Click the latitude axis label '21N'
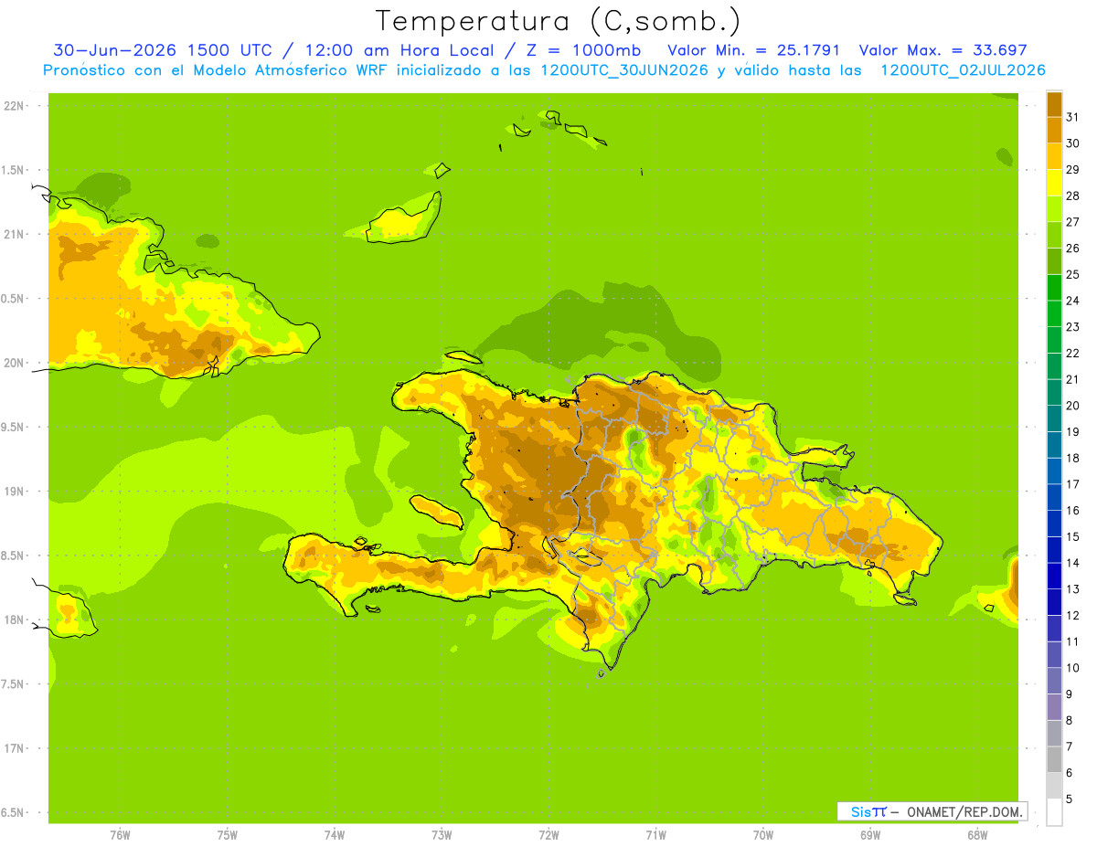 [x=13, y=234]
